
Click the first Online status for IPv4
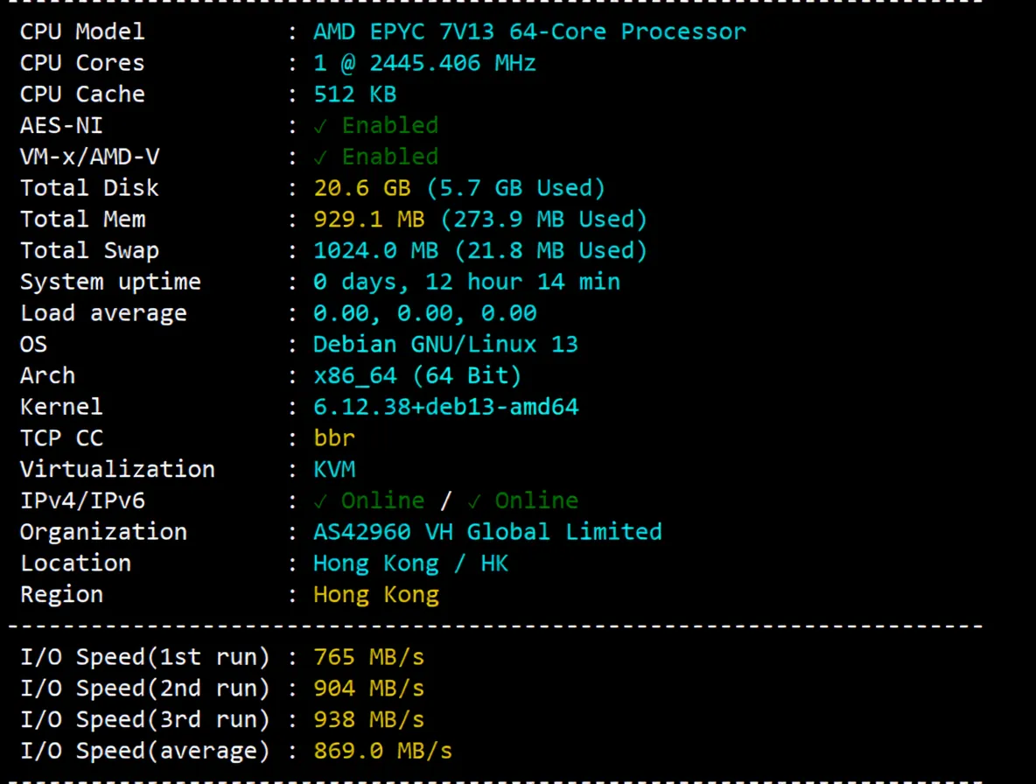click(368, 500)
